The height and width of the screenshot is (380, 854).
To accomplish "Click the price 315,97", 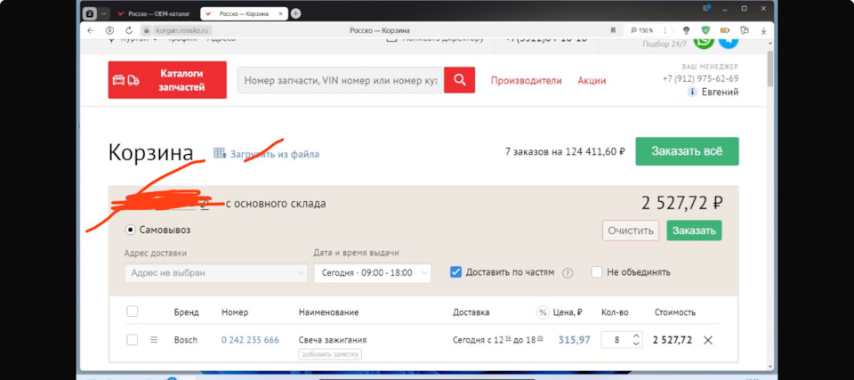I will (574, 340).
